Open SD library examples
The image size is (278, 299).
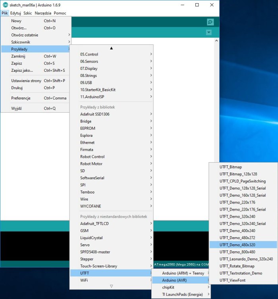click(112, 171)
